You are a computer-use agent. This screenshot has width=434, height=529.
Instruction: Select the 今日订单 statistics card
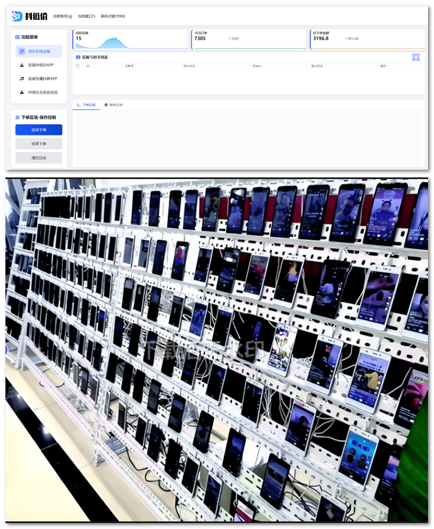pyautogui.click(x=250, y=40)
